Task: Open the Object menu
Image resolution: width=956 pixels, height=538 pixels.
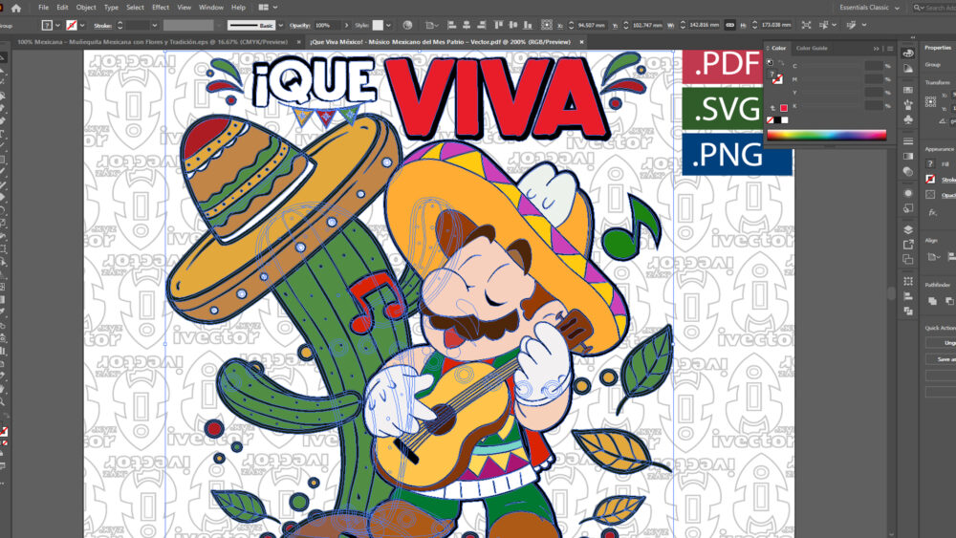Action: point(86,8)
